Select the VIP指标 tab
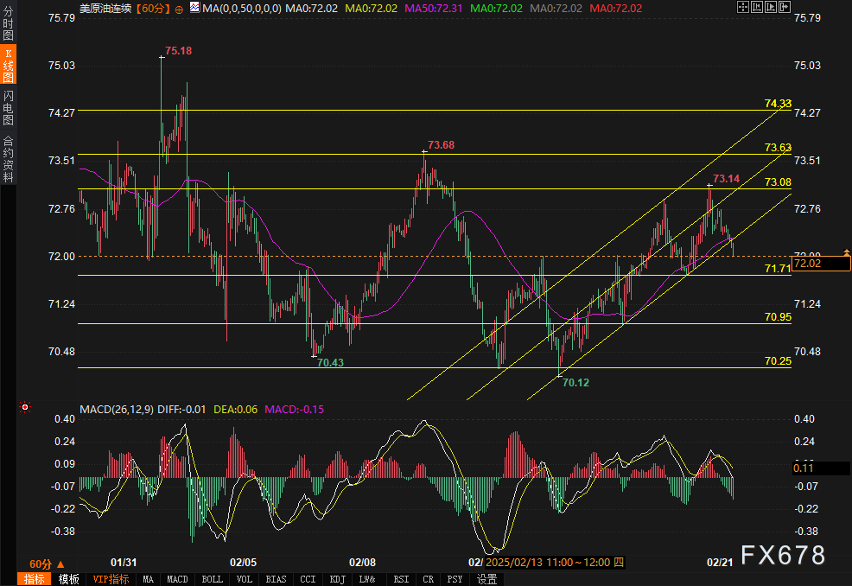The height and width of the screenshot is (586, 852). coord(111,579)
